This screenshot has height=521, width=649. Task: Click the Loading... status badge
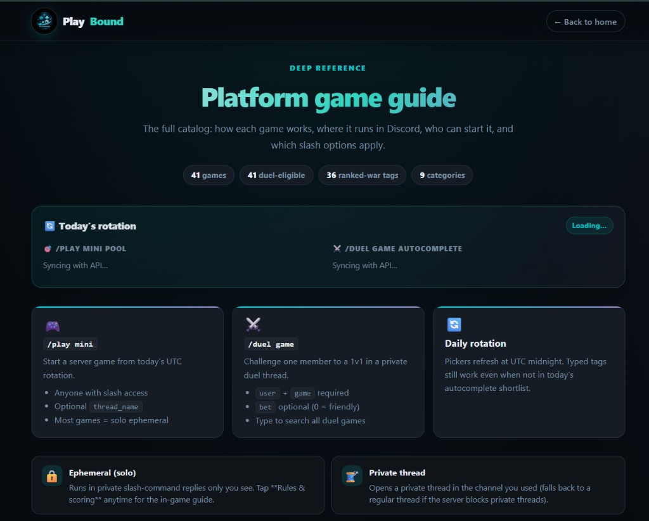pyautogui.click(x=589, y=226)
